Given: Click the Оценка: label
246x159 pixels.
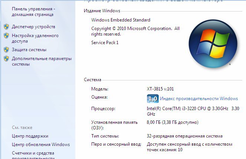Looking at the screenshot, I should (99, 97).
